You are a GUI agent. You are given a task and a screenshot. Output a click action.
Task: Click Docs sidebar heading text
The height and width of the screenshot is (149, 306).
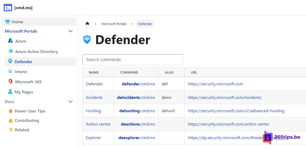tap(9, 102)
